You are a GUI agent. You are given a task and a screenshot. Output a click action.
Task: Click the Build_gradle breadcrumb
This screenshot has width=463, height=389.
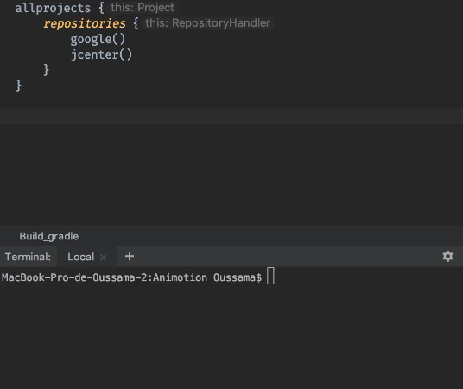pyautogui.click(x=49, y=236)
